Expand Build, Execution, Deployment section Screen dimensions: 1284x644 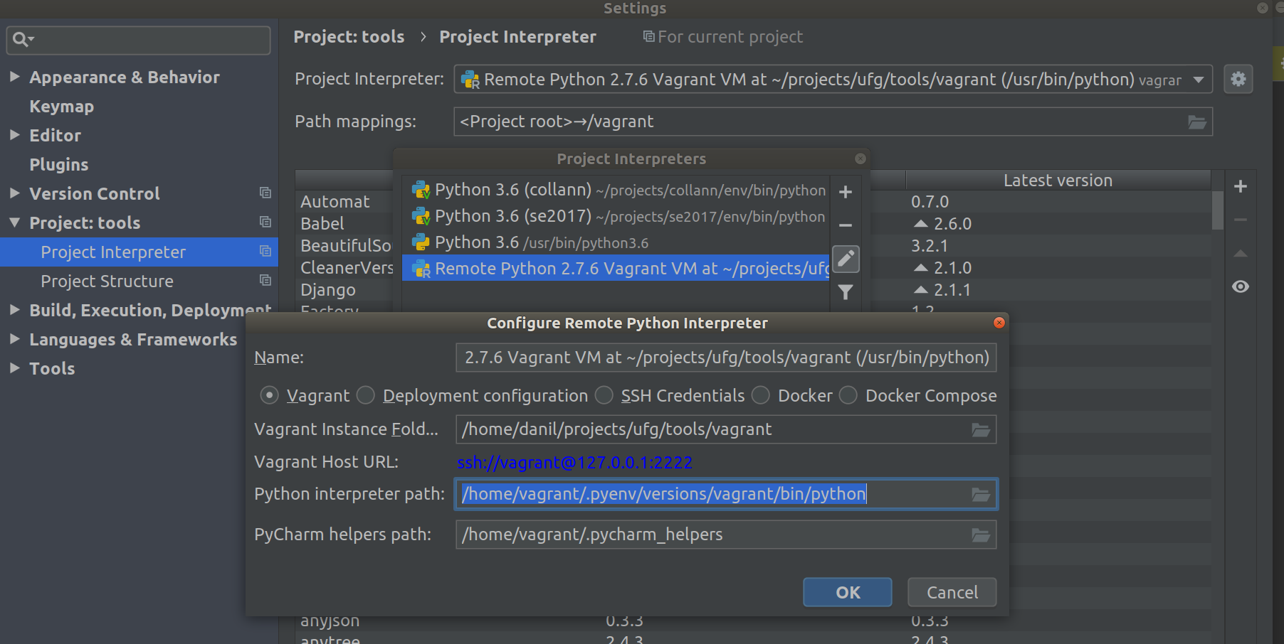pyautogui.click(x=14, y=309)
